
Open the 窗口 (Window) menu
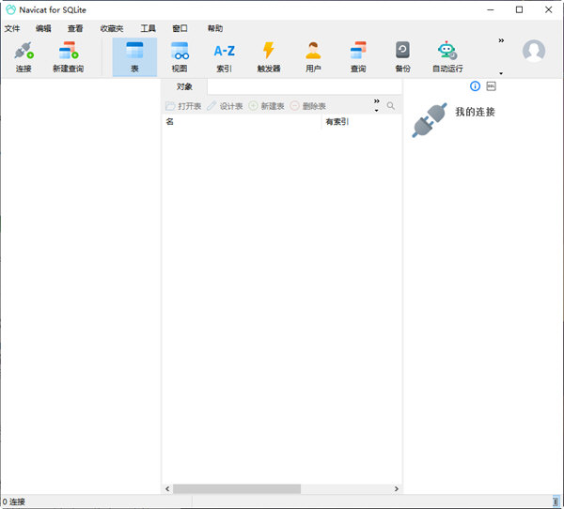click(x=180, y=28)
